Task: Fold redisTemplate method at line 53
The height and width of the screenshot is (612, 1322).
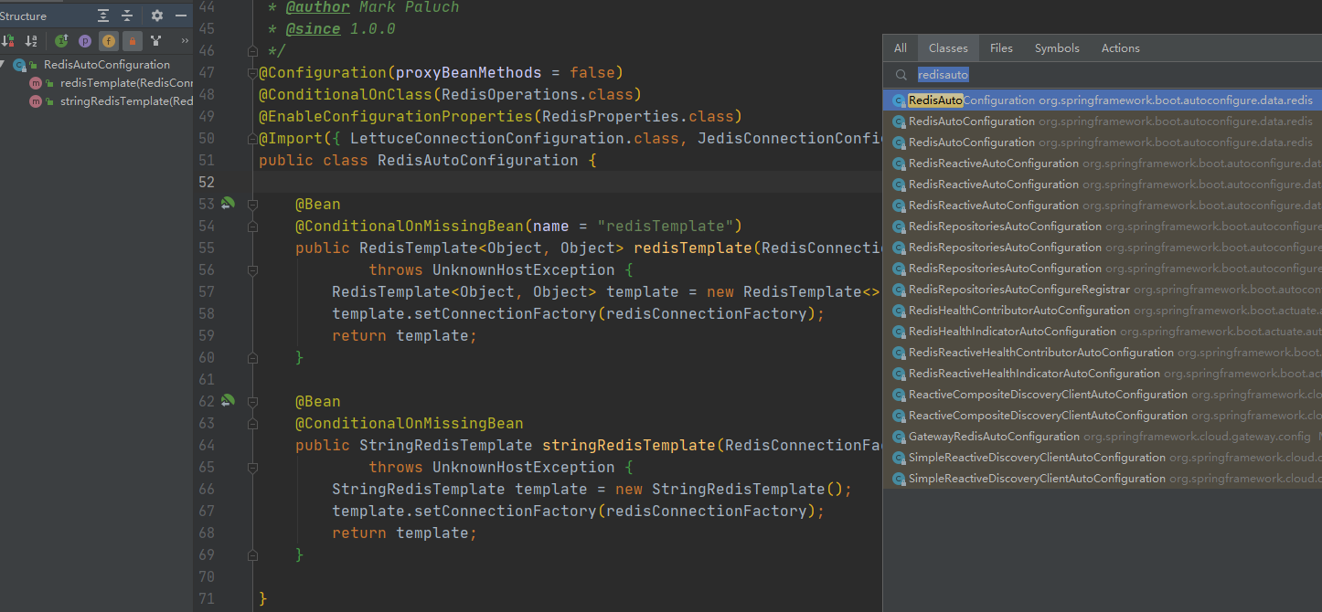Action: pyautogui.click(x=253, y=205)
